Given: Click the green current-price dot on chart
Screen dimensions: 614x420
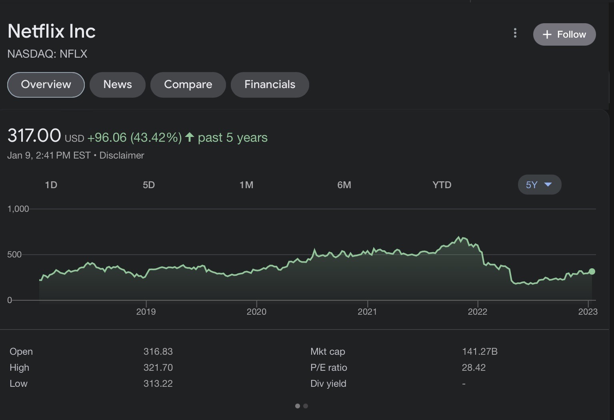Looking at the screenshot, I should (592, 271).
